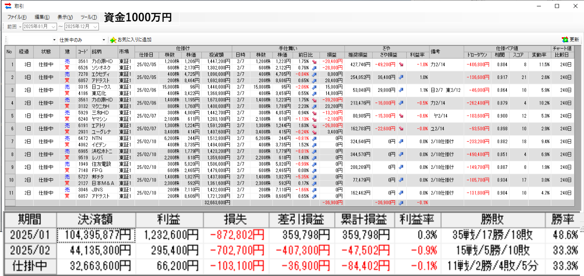Expand the 仕掛中のみ filter dropdown

[104, 40]
